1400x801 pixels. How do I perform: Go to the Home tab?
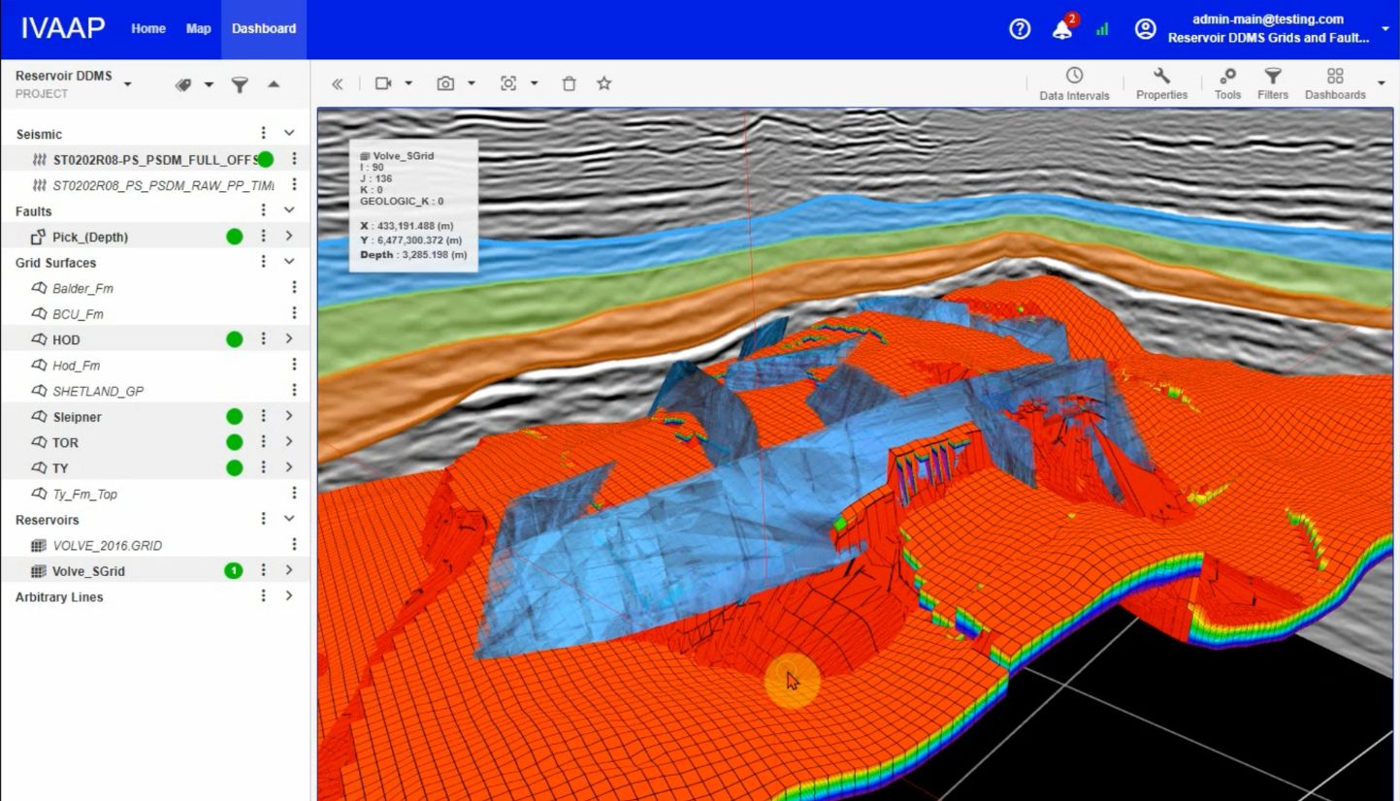point(148,29)
